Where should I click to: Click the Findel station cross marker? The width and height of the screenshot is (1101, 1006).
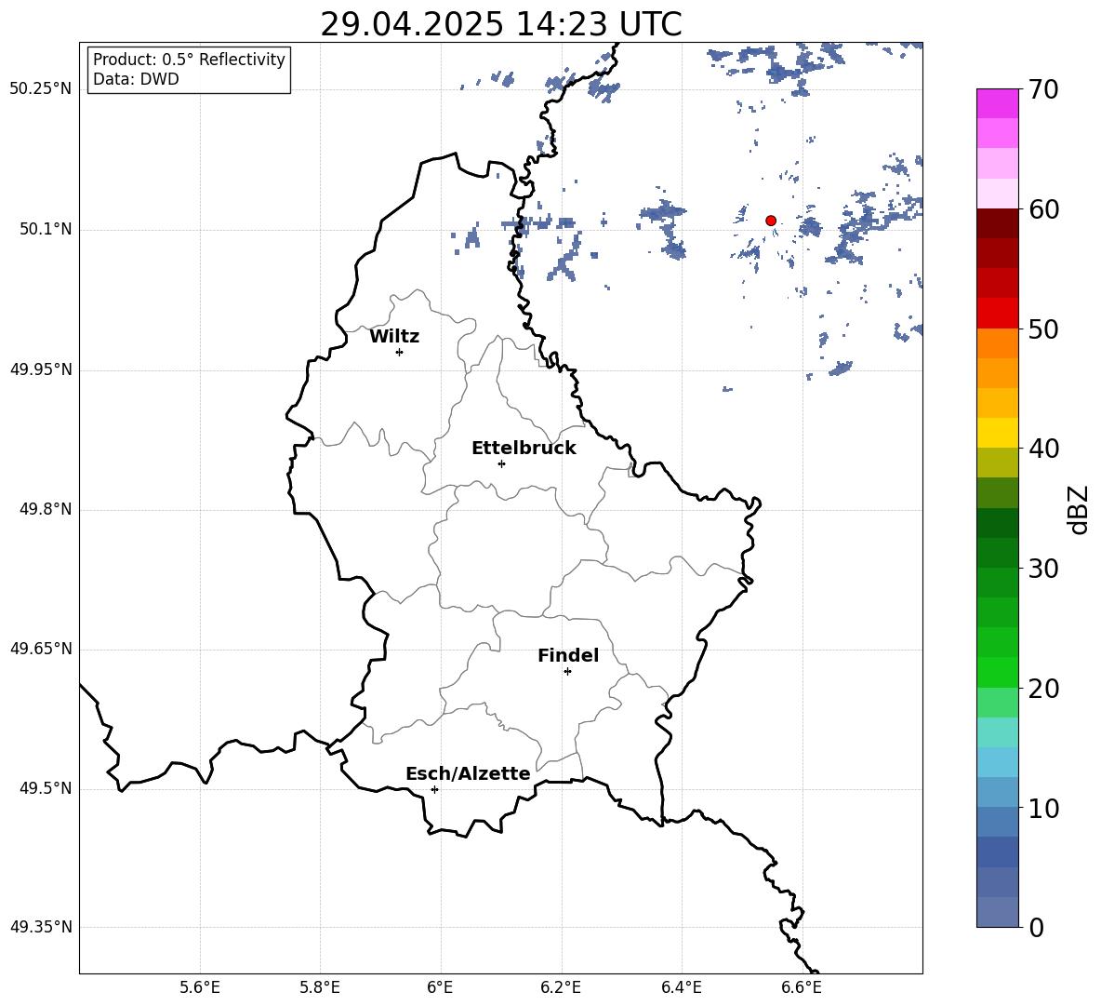tap(567, 672)
